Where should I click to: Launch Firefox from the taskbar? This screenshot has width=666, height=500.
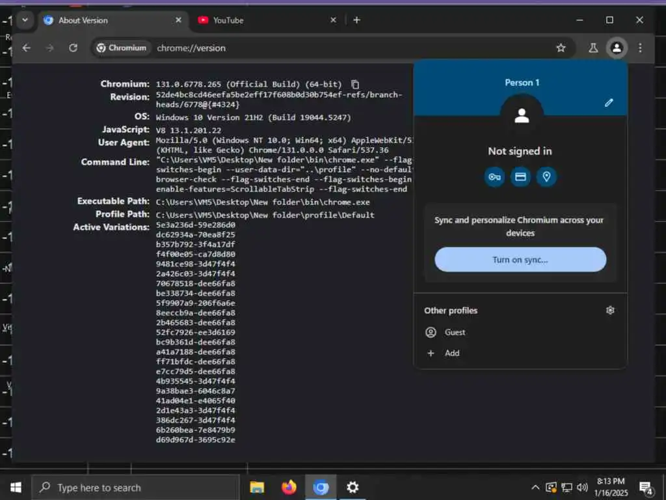tap(289, 487)
